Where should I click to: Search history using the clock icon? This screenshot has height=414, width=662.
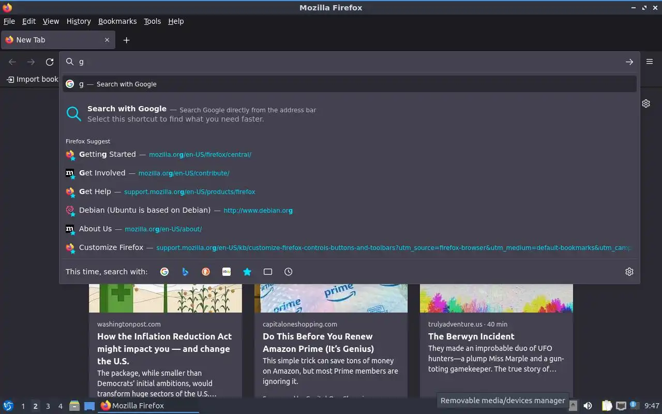coord(289,272)
